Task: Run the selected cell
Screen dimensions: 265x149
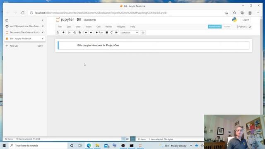Action: point(99,32)
